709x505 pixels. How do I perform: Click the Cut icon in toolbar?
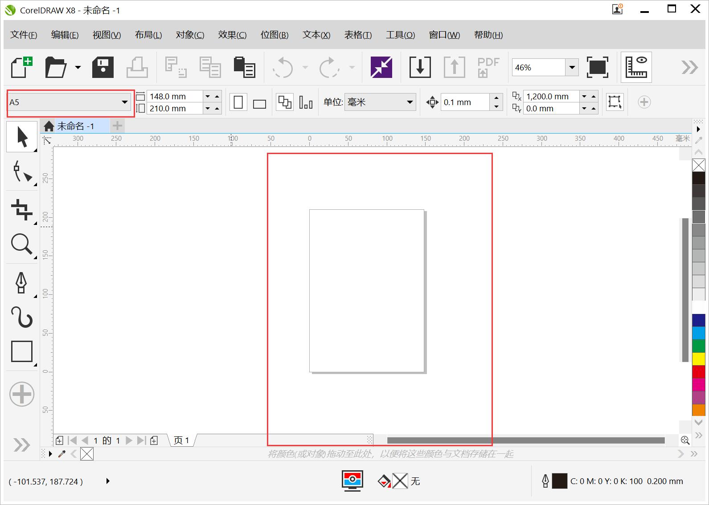click(176, 67)
